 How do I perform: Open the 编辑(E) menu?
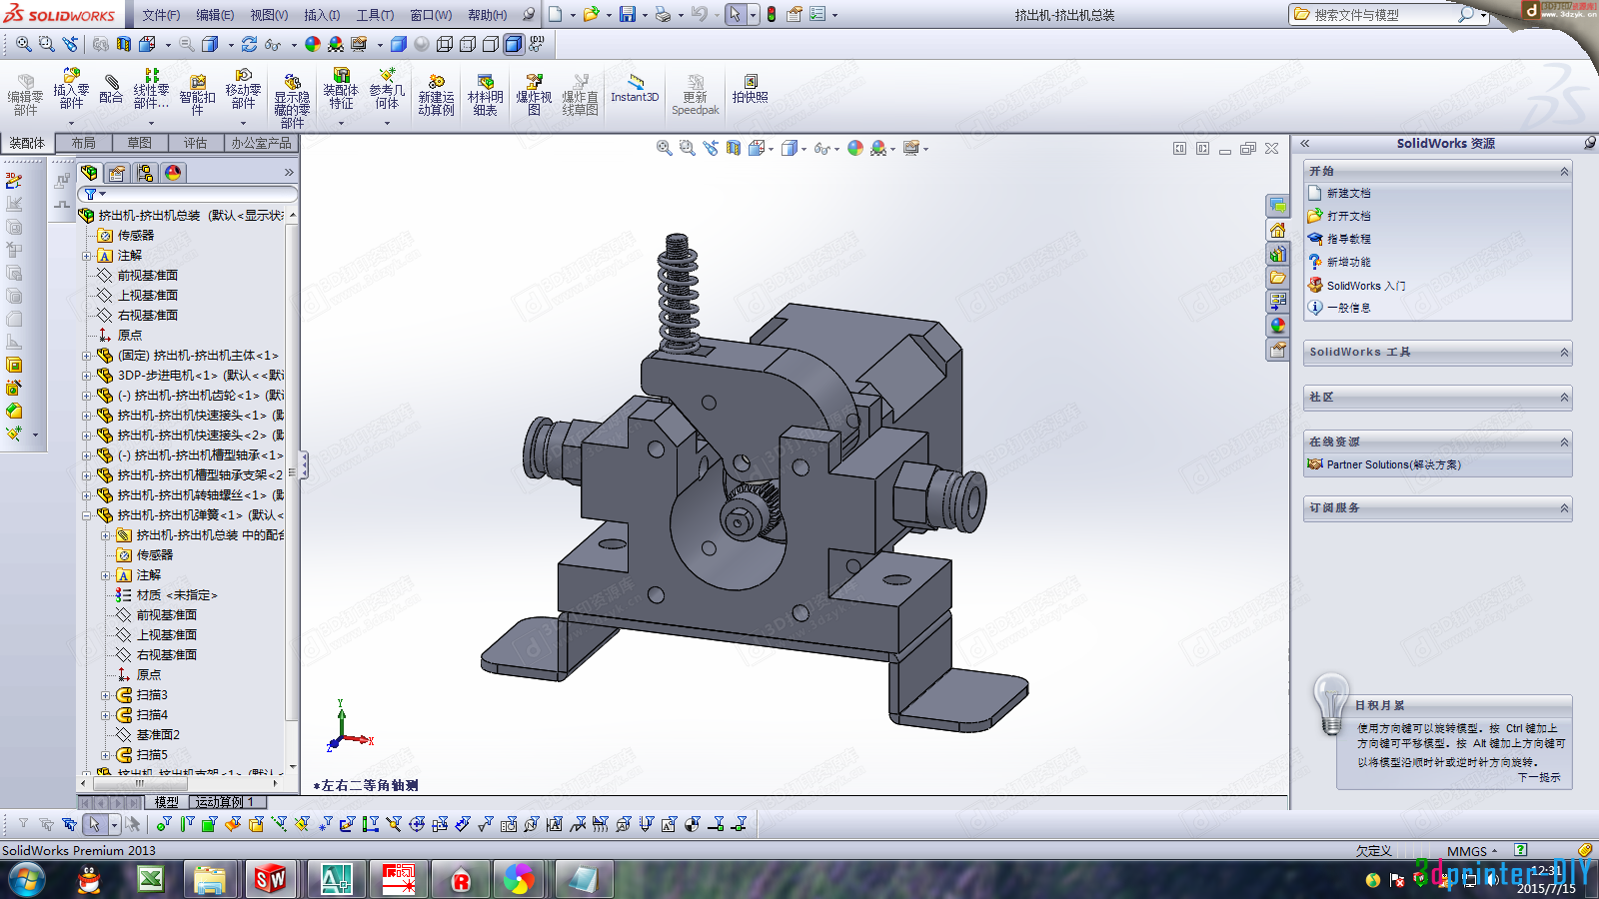pos(215,15)
